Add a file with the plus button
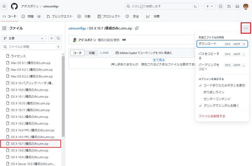The height and width of the screenshot is (166, 252). (x=52, y=38)
